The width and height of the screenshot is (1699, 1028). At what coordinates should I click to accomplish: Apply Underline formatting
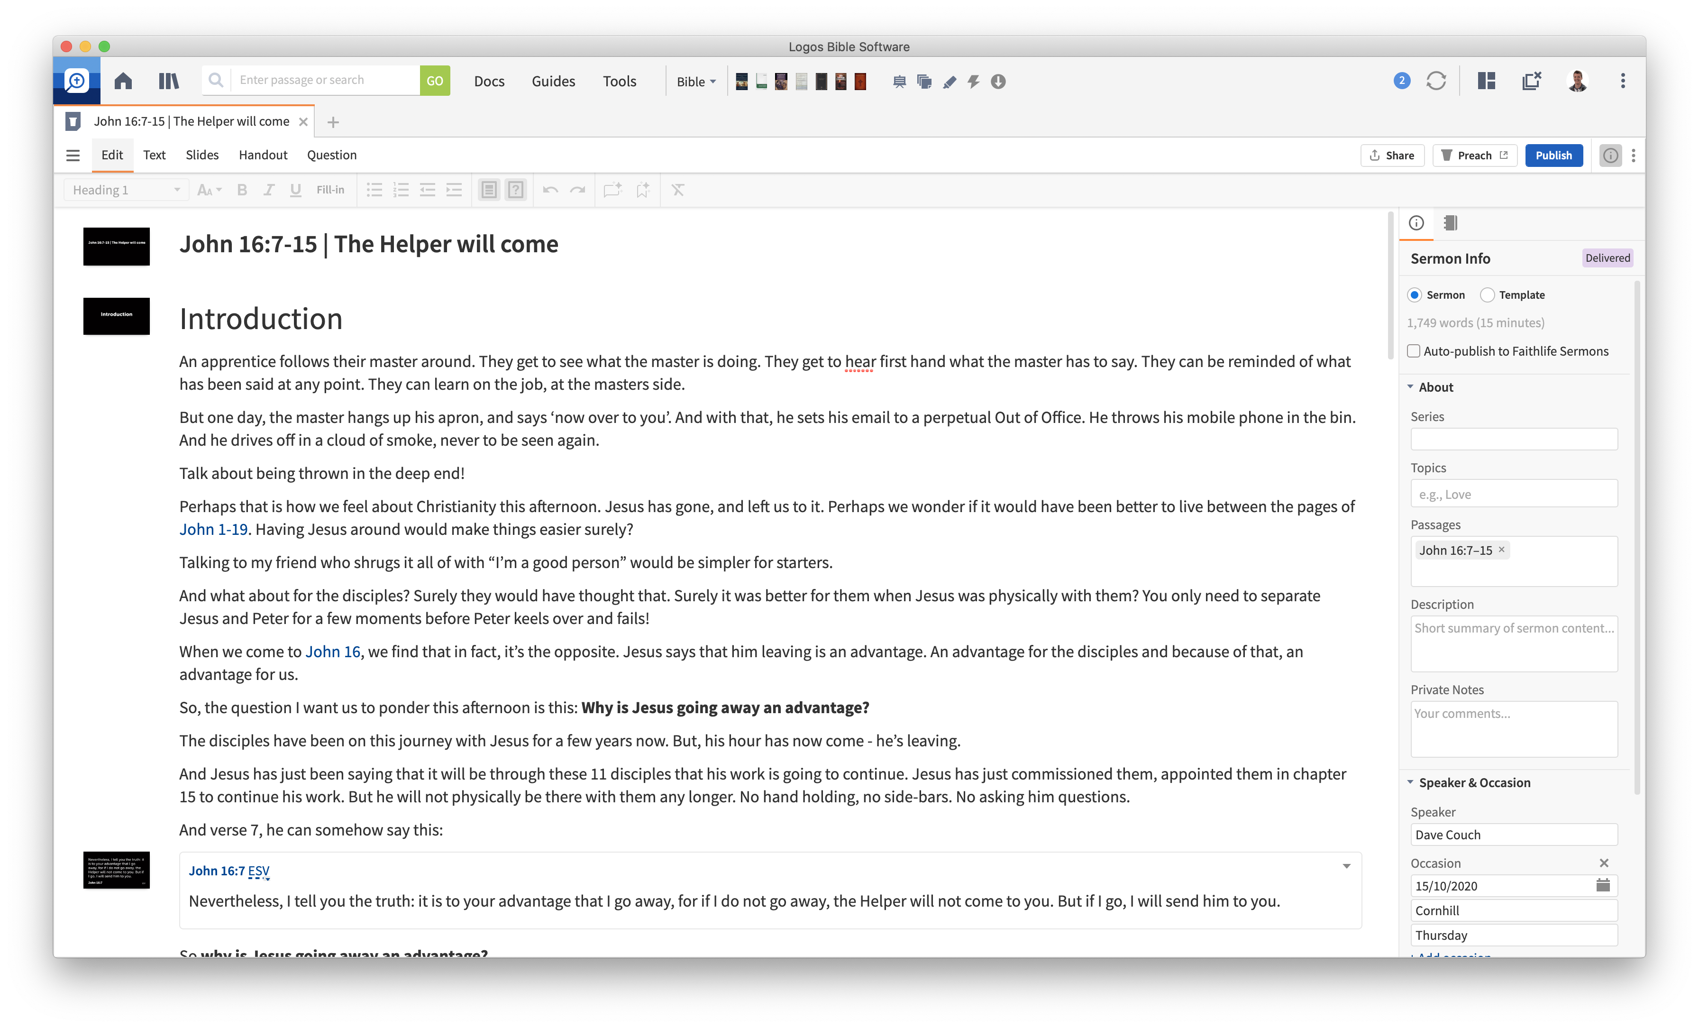coord(295,190)
